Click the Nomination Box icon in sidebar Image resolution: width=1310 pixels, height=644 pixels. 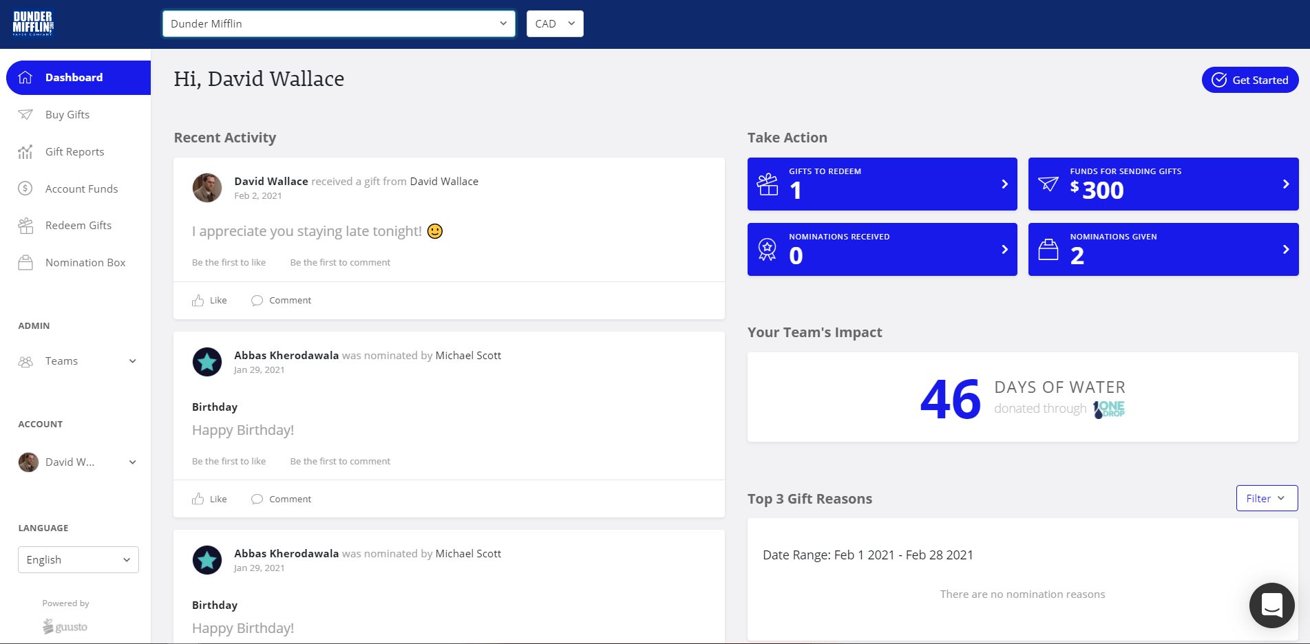coord(25,263)
